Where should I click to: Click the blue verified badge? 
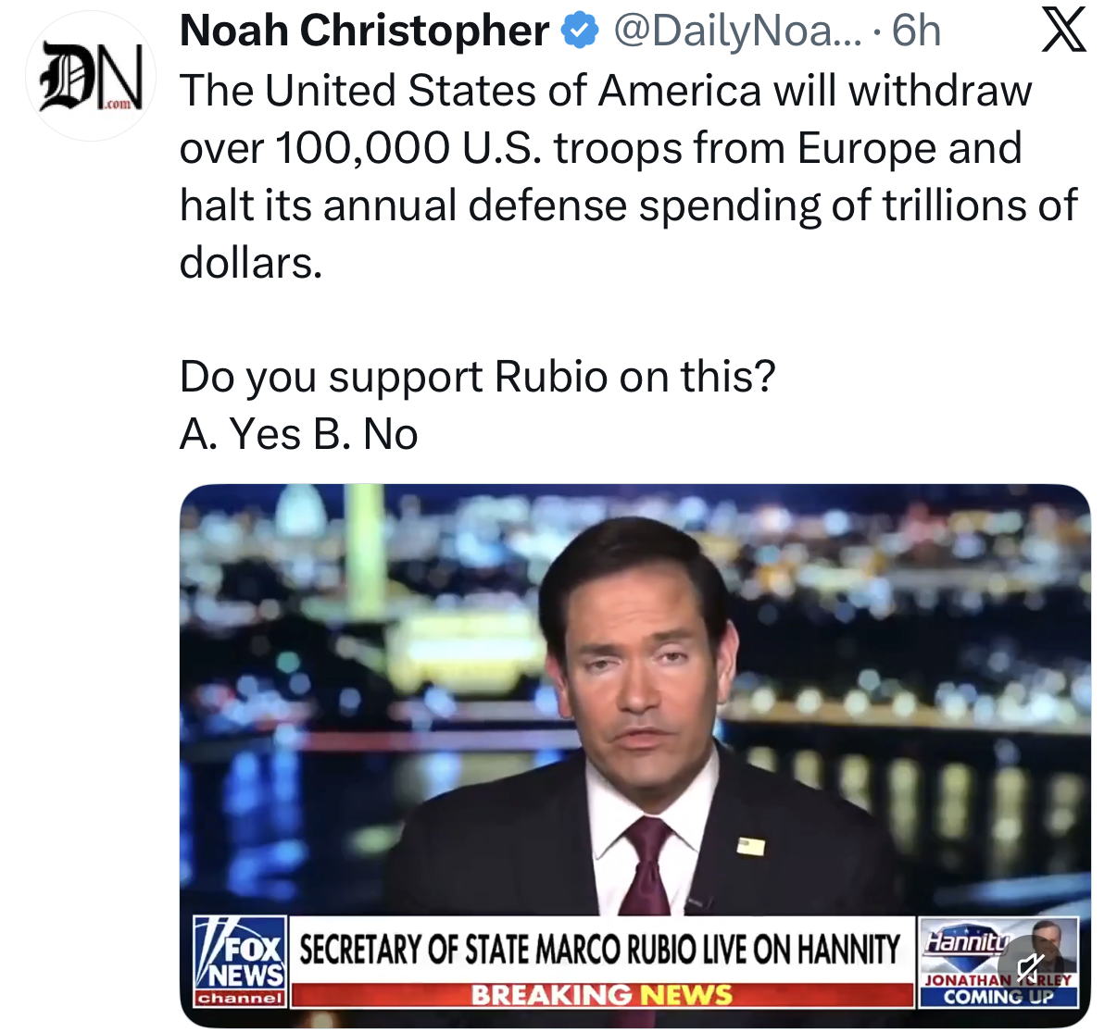pos(580,31)
